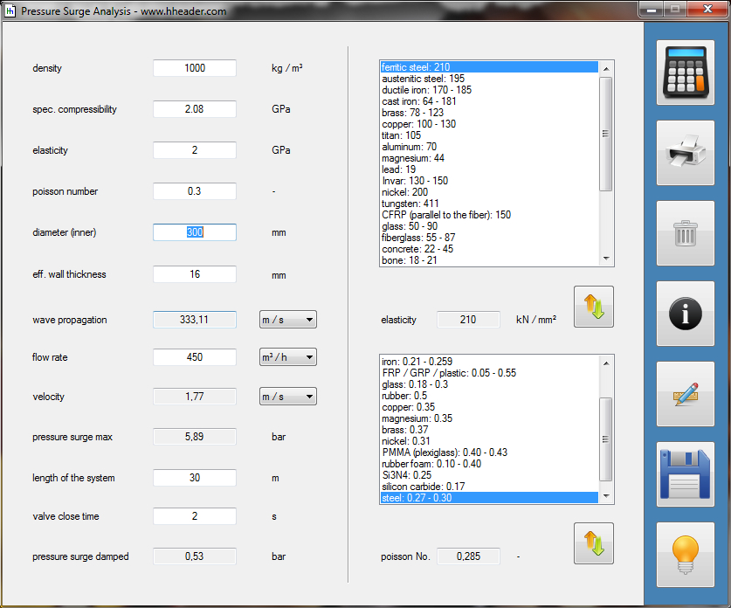This screenshot has width=731, height=608.
Task: Select 'austenitic steel: 195' list entry
Action: pyautogui.click(x=489, y=79)
